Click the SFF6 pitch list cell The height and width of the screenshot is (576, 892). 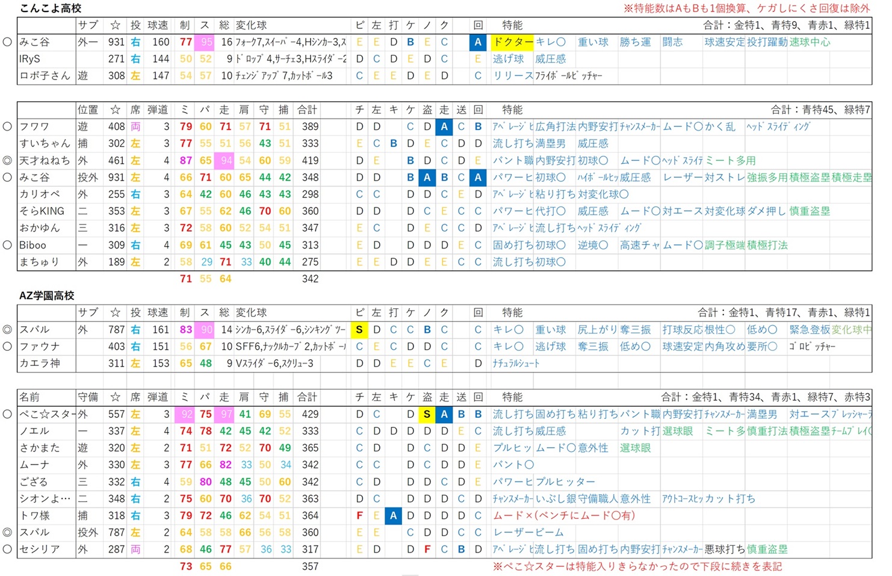click(291, 347)
